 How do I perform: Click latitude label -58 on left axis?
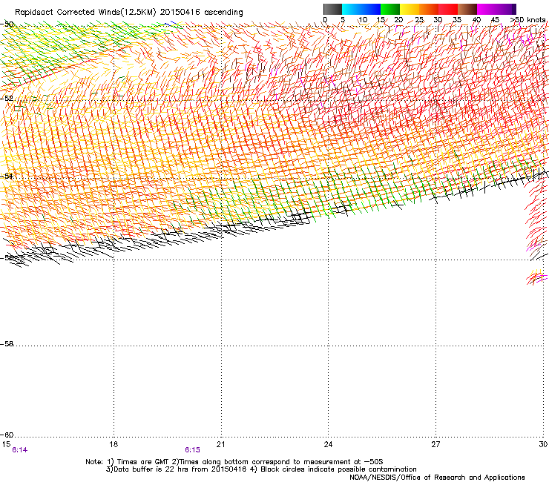pyautogui.click(x=7, y=344)
